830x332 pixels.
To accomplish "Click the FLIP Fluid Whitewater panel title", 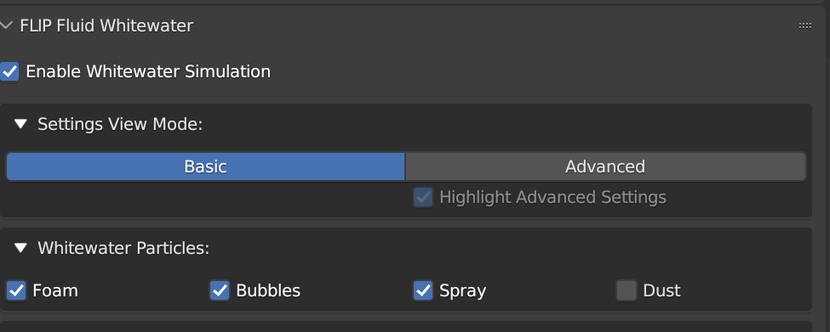I will [106, 25].
